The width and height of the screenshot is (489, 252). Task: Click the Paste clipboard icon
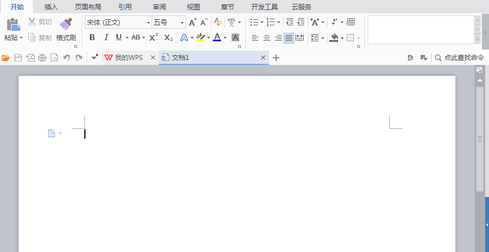pyautogui.click(x=13, y=25)
